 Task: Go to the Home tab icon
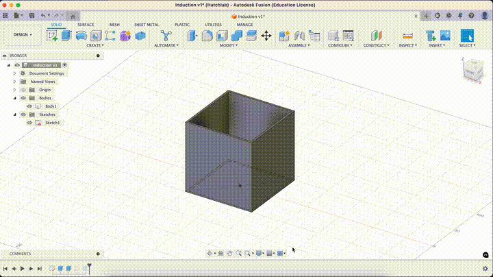coord(73,16)
